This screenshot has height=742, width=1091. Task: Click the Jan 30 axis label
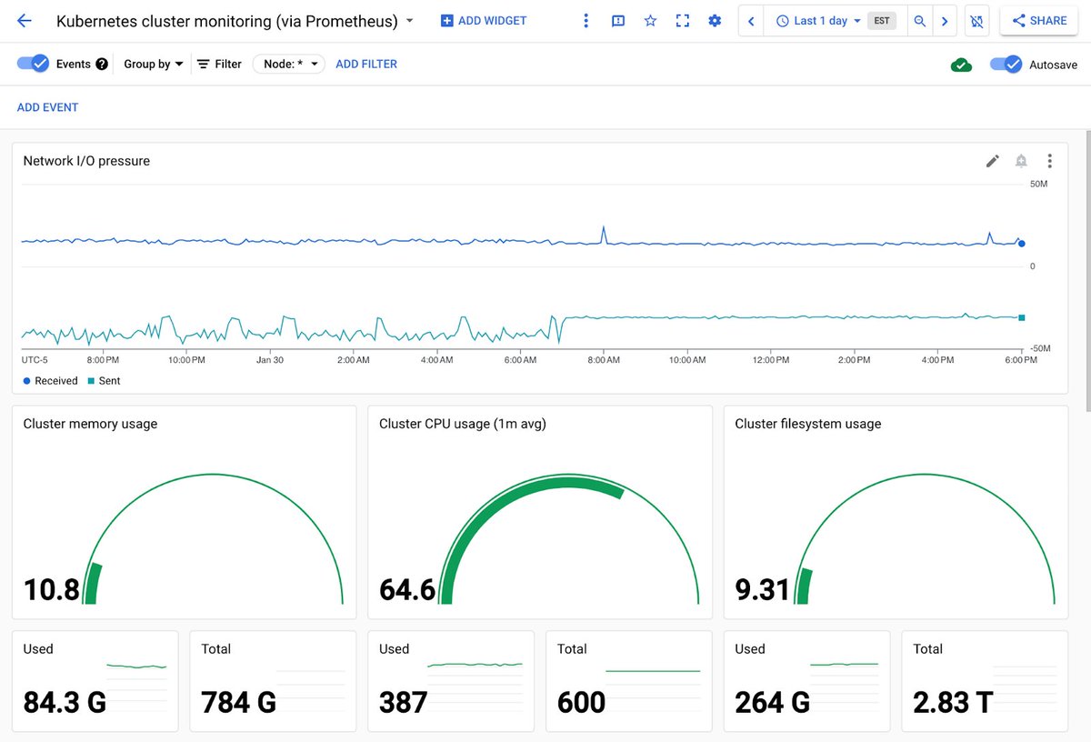tap(270, 360)
